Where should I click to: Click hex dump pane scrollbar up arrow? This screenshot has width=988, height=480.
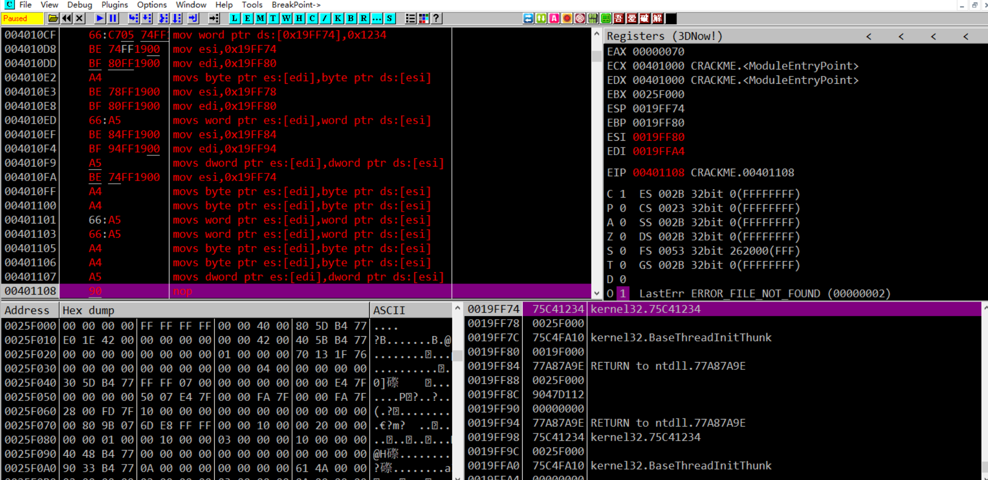(x=458, y=308)
